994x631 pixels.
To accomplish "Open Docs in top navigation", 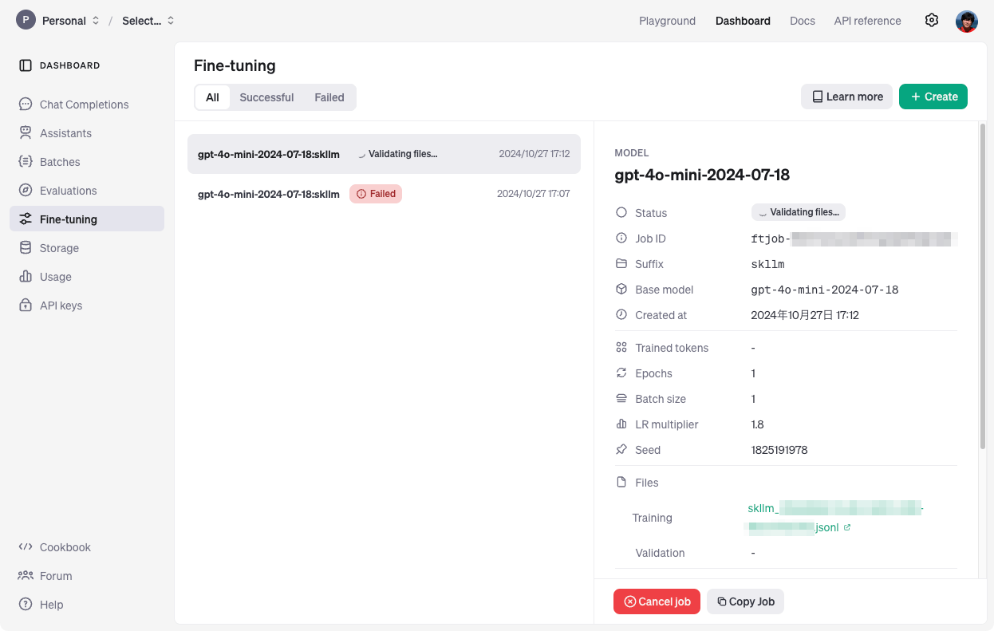I will coord(803,21).
